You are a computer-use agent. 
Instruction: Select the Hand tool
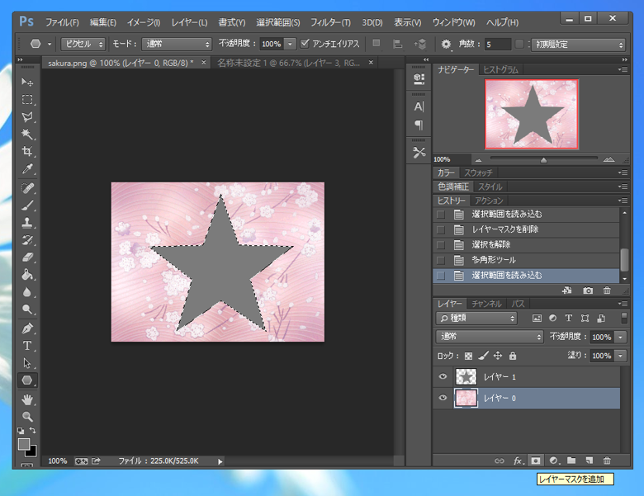[27, 399]
